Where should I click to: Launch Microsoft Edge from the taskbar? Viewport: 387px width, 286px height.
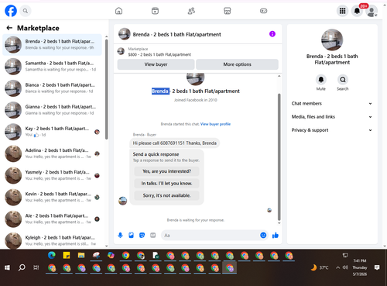click(52, 255)
